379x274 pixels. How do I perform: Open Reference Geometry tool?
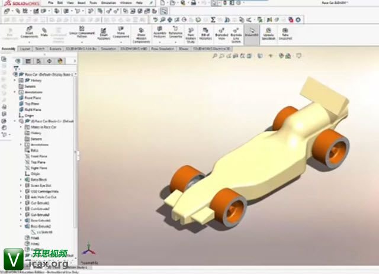pos(175,32)
